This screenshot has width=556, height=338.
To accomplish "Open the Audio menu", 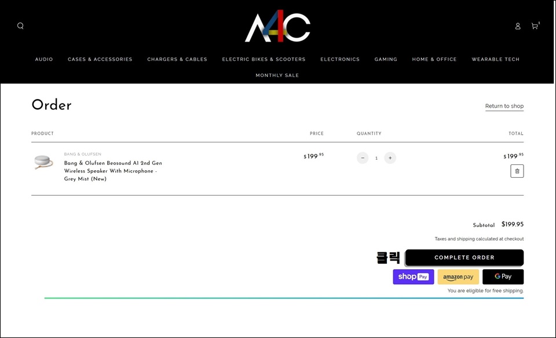I will tap(44, 59).
